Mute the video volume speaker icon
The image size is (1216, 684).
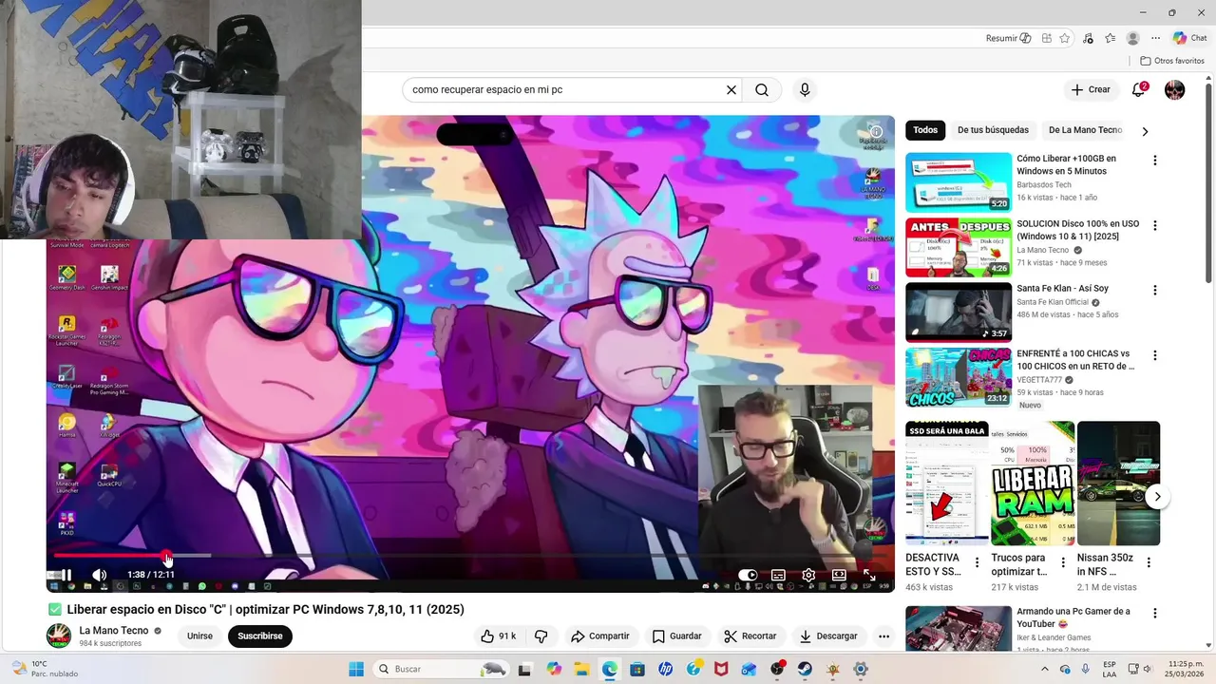pyautogui.click(x=99, y=575)
